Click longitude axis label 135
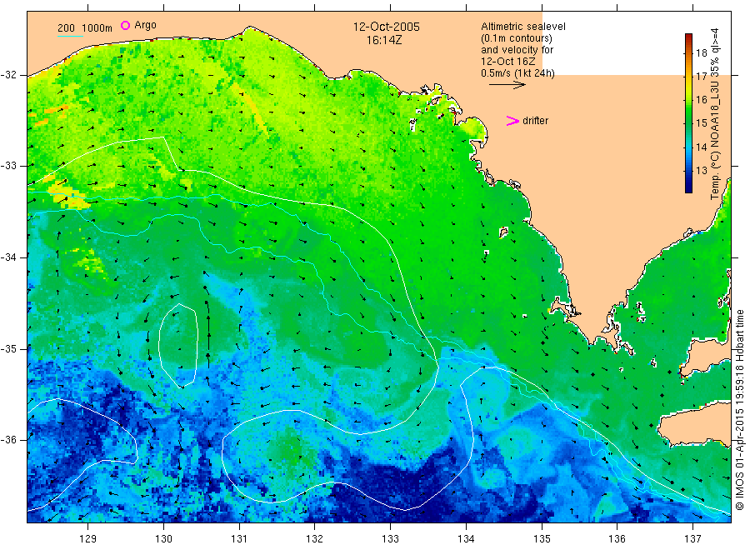 click(542, 539)
